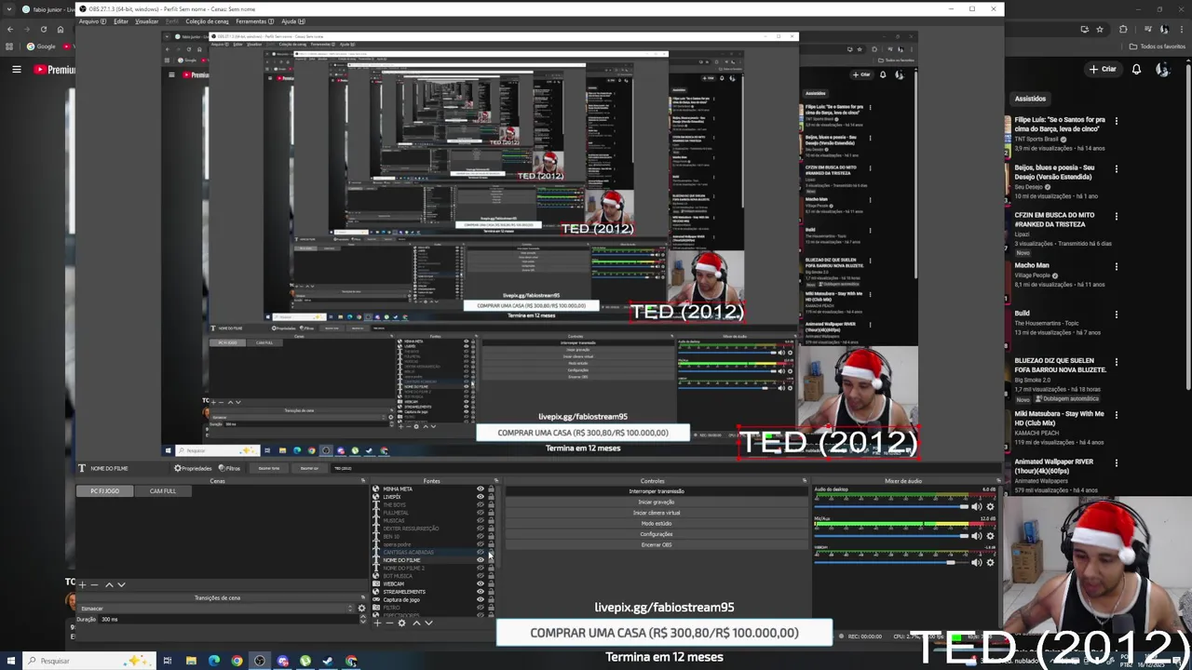
Task: Open source properties gear below Fontes list
Action: point(401,623)
